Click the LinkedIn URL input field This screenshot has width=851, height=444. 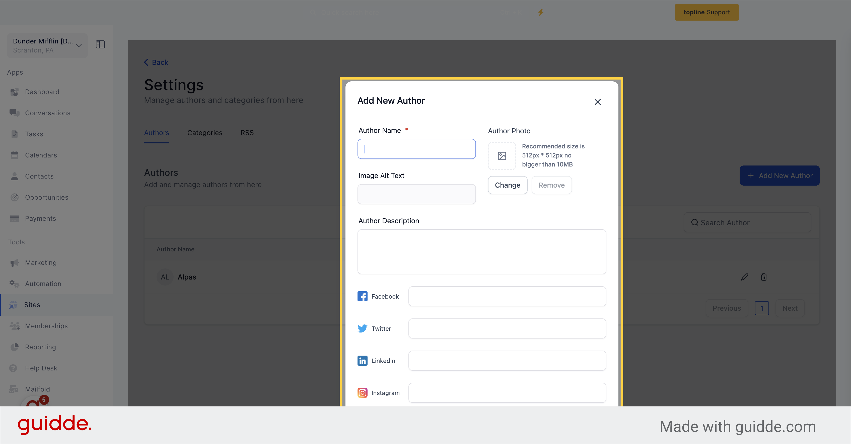[507, 360]
